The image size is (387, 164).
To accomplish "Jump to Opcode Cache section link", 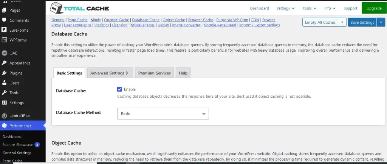I will click(116, 20).
